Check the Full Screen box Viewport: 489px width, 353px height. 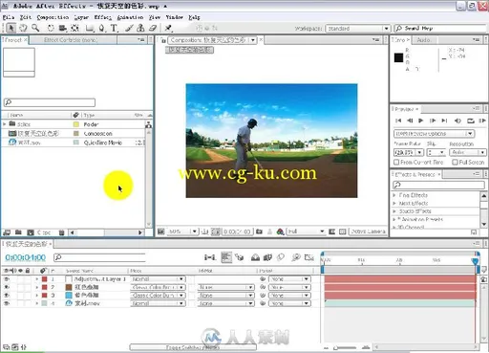tap(455, 163)
